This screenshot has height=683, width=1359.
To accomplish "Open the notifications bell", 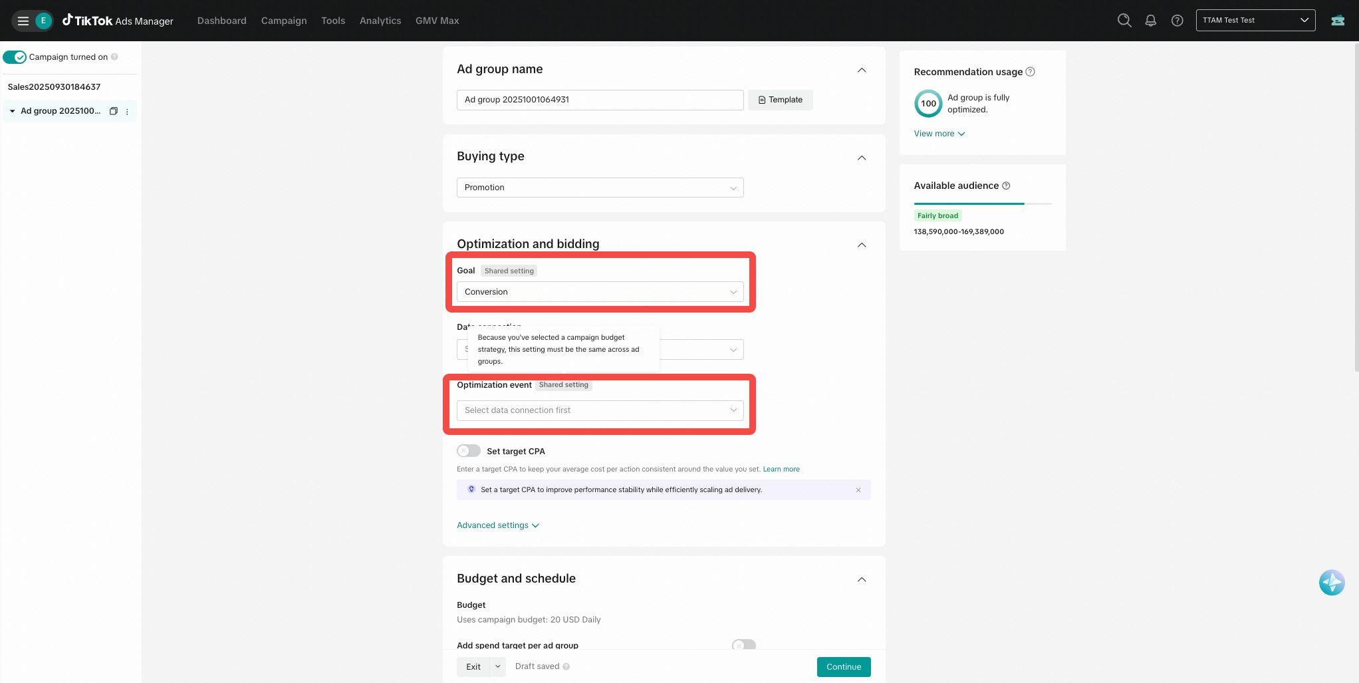I will pos(1150,21).
